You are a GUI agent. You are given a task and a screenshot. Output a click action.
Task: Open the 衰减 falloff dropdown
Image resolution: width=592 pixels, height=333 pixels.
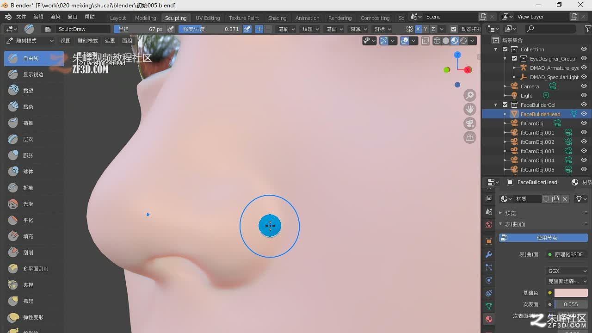click(x=358, y=29)
